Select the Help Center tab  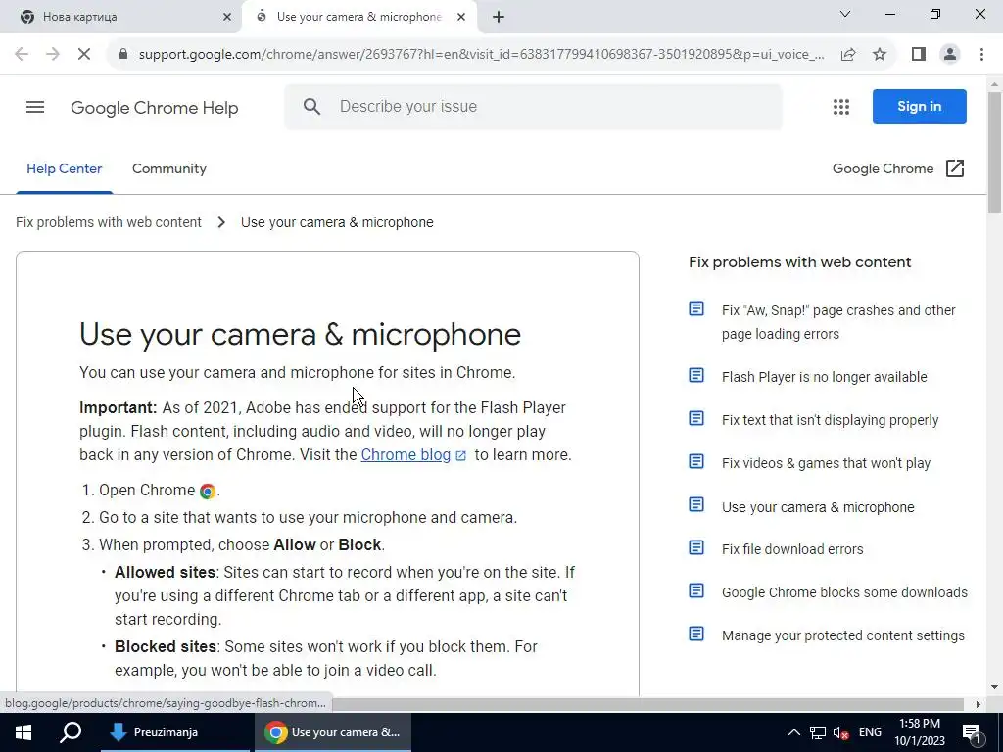pos(64,168)
